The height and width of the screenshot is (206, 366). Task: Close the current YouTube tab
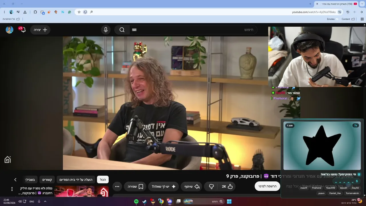point(317,4)
